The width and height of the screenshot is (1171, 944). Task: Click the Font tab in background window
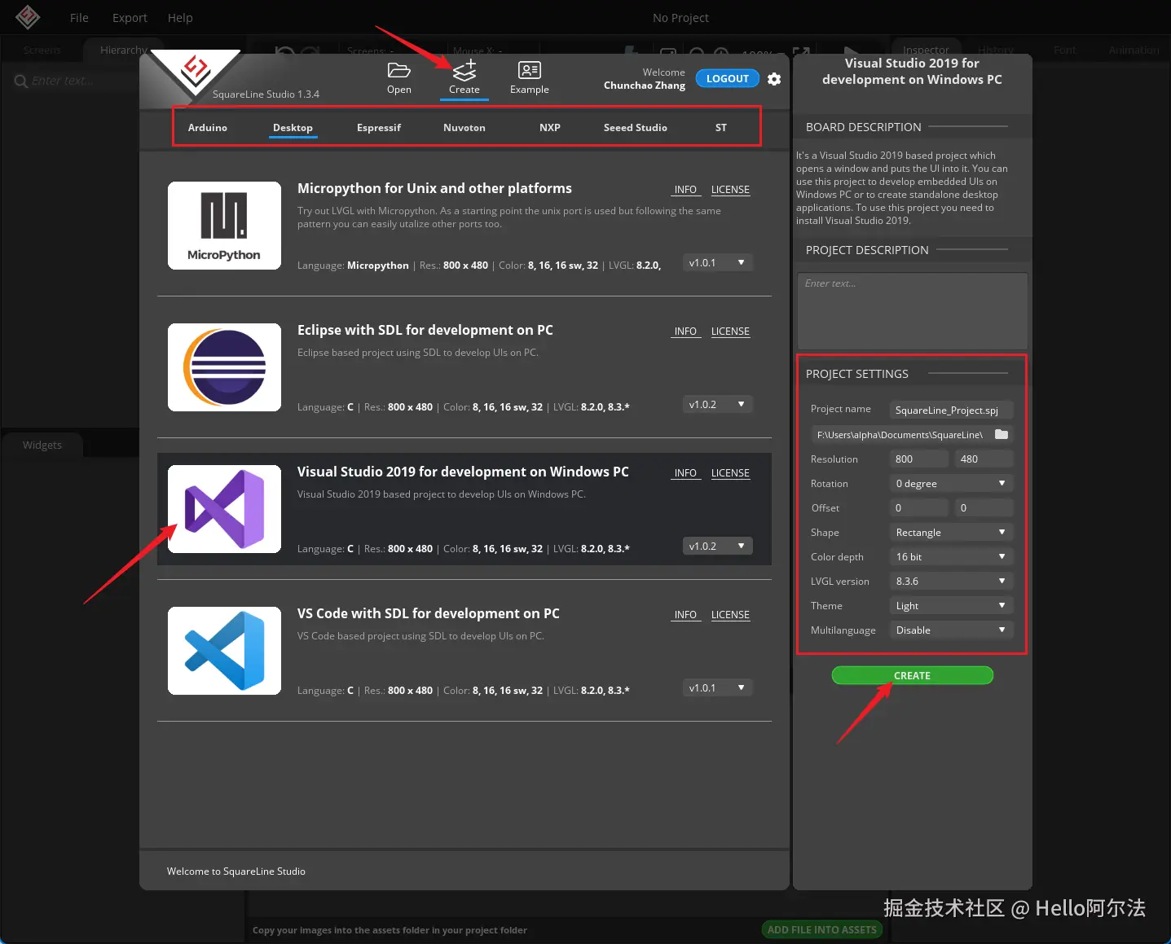coord(1064,50)
